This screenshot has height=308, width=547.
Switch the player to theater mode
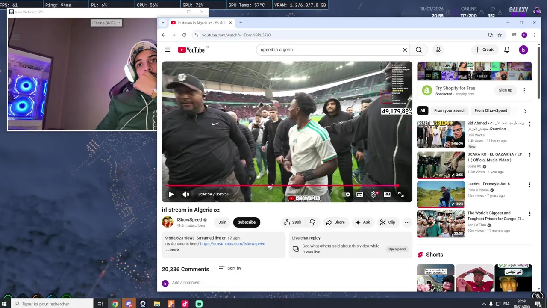tap(387, 194)
